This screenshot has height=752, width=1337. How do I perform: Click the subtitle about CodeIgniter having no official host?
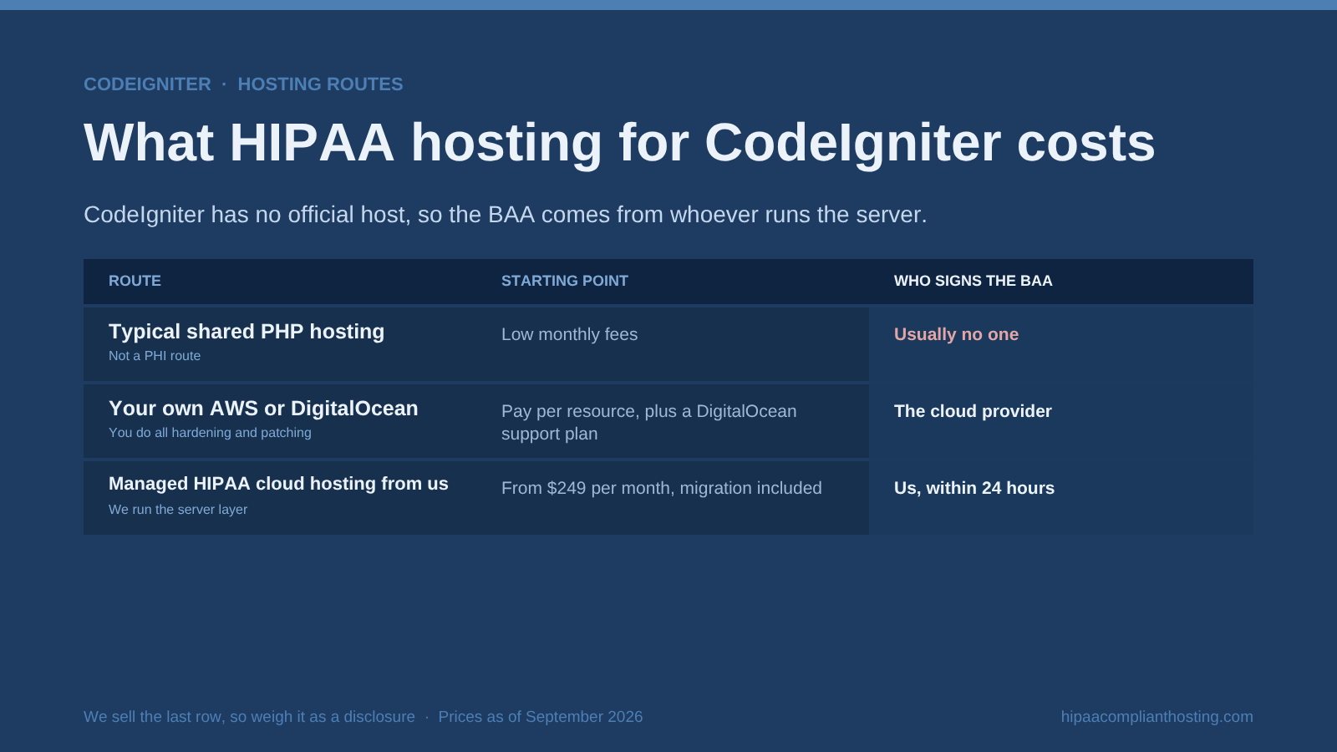506,215
